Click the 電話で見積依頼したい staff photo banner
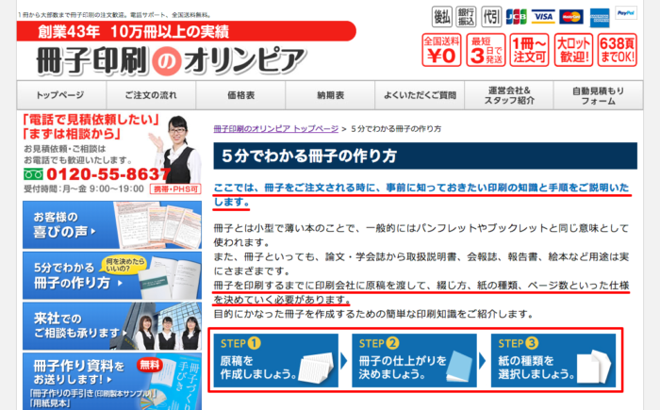Screen dimensions: 660x410 click(x=112, y=154)
